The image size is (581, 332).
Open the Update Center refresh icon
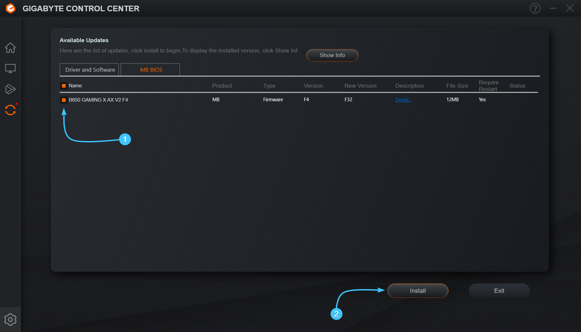click(10, 110)
